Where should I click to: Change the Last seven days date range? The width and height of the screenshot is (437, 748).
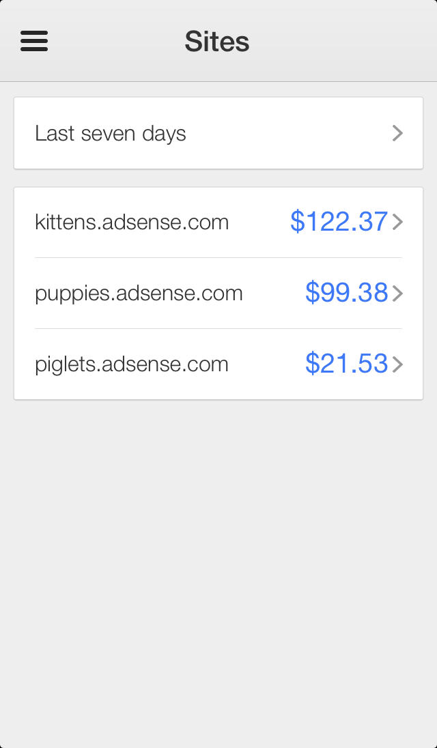coord(111,133)
